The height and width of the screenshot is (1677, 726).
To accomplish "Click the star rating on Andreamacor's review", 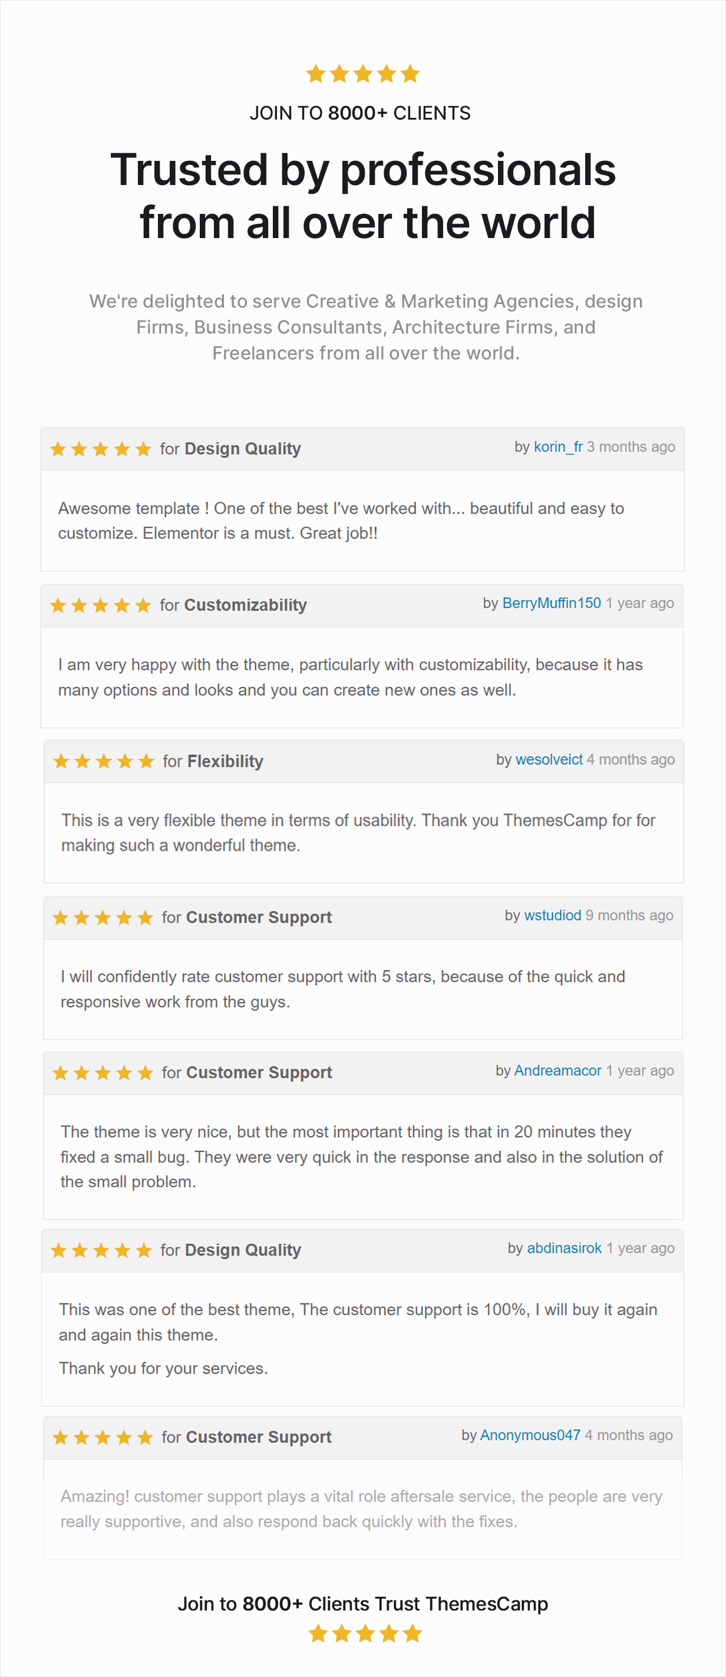I will click(x=102, y=1073).
